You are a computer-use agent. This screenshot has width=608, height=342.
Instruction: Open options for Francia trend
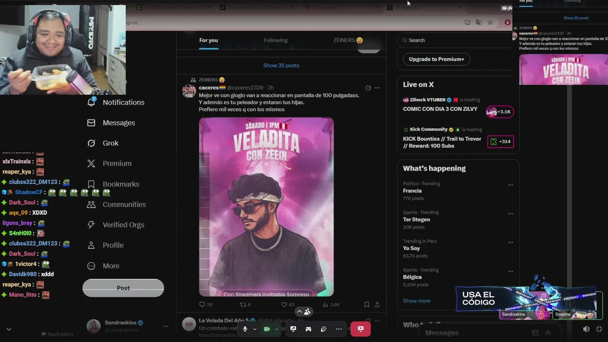[510, 185]
